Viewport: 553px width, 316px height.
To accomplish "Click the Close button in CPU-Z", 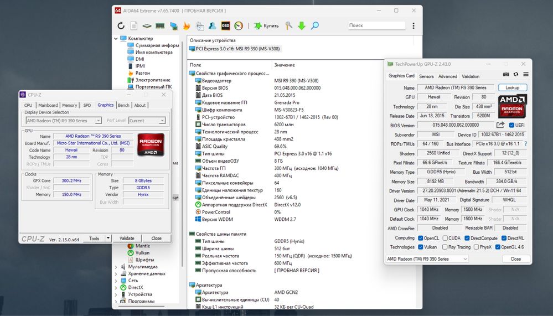I will pos(157,238).
